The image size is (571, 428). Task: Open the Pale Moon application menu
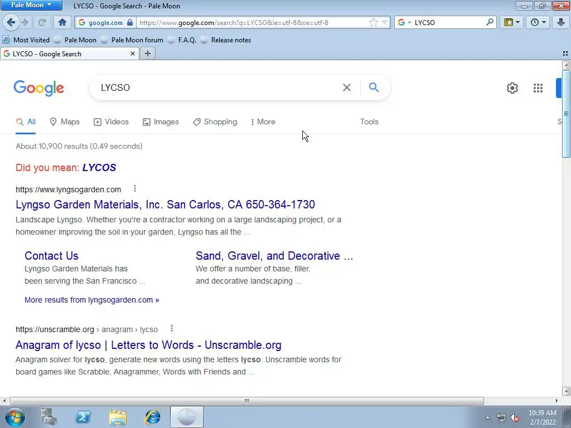point(31,5)
